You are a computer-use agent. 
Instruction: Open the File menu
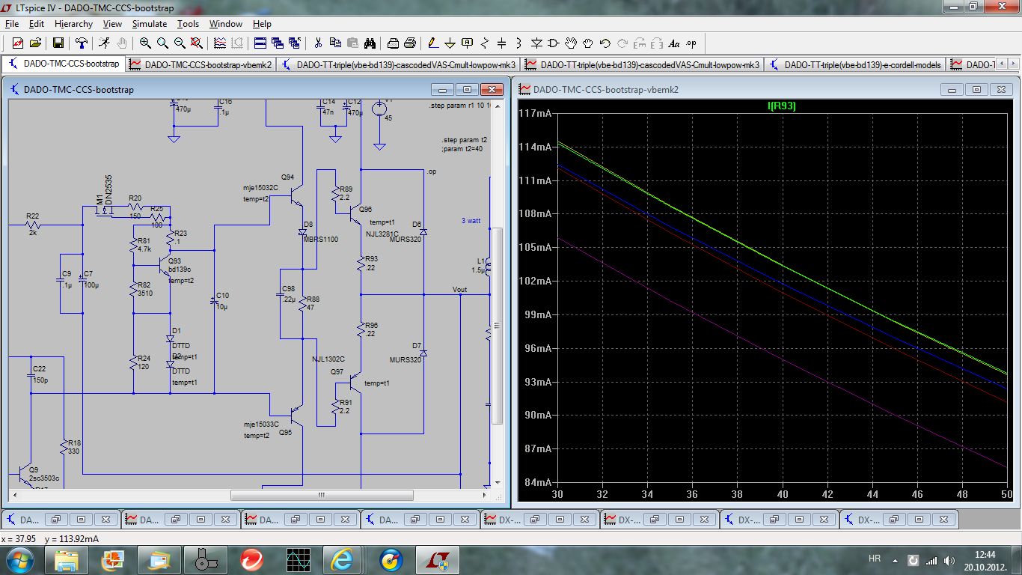click(11, 24)
